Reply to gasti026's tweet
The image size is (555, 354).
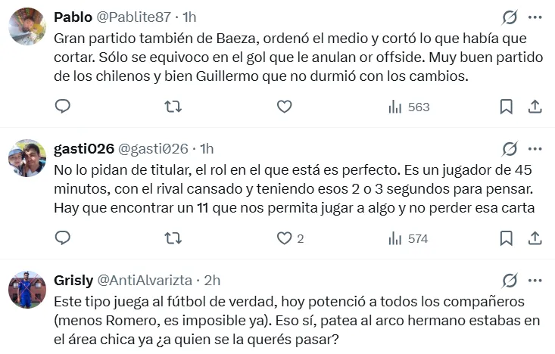(64, 238)
